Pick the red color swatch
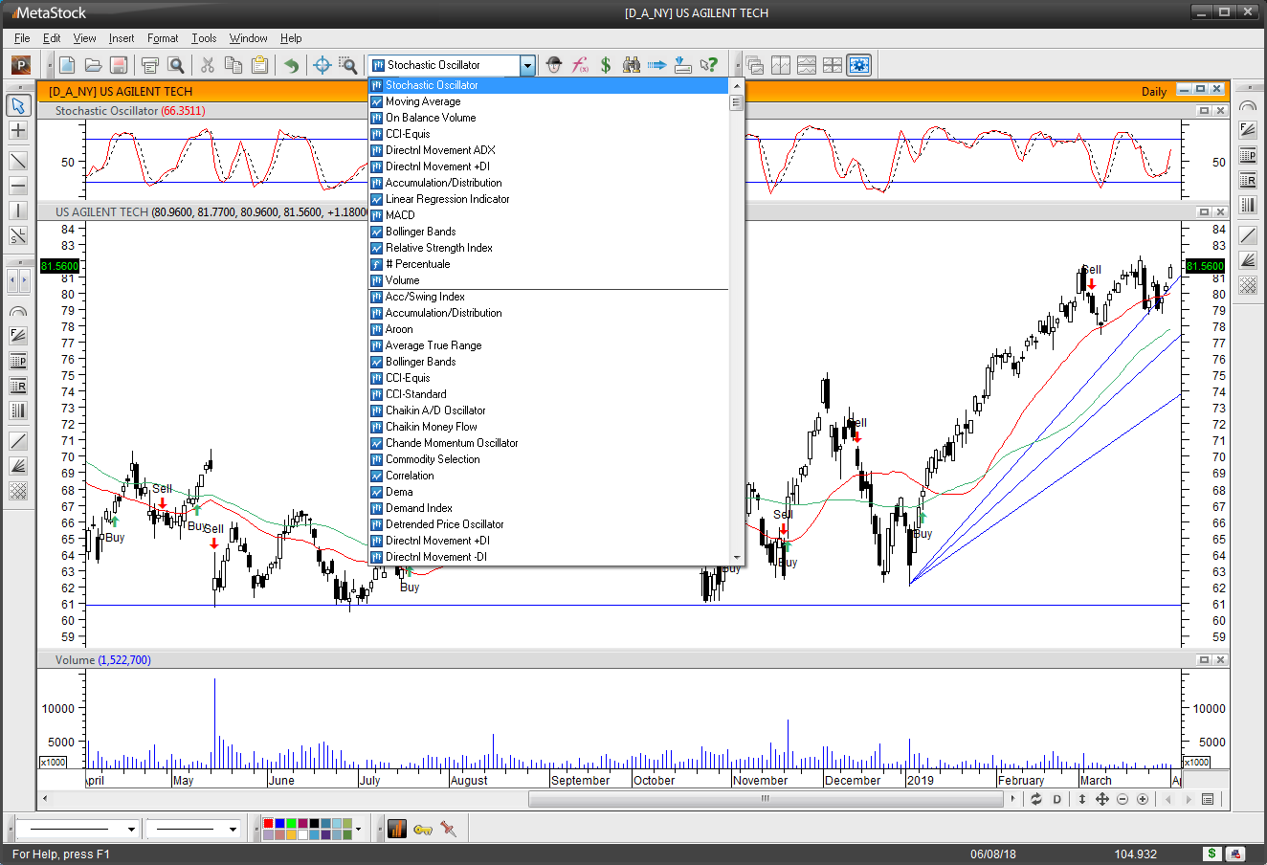The height and width of the screenshot is (865, 1267). pos(268,823)
